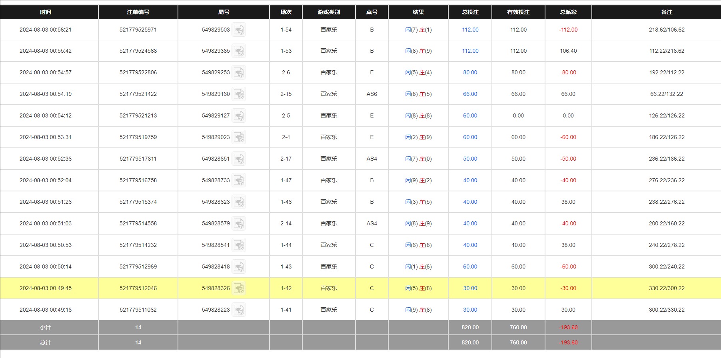
Task: Open replay icon in highlighted row 549828326
Action: (239, 288)
